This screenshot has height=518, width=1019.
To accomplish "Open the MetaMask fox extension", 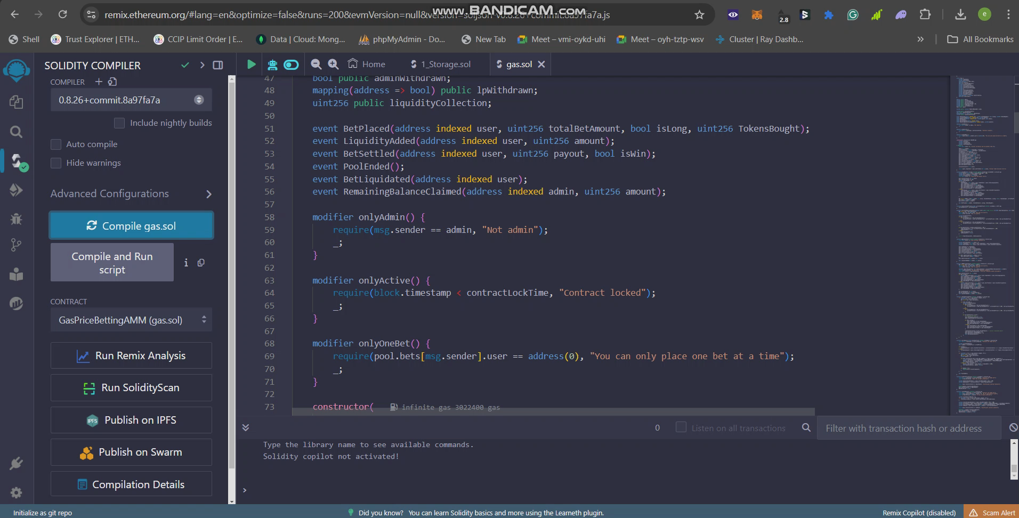I will tap(757, 15).
